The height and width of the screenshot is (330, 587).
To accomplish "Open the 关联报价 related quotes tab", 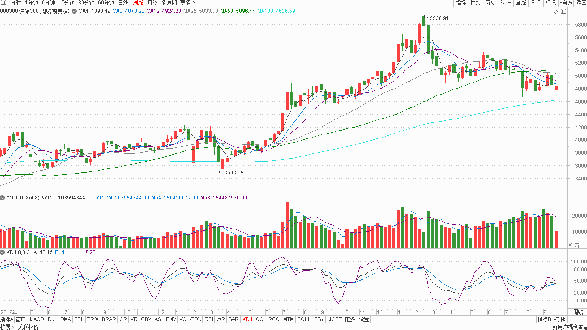I will pyautogui.click(x=28, y=327).
